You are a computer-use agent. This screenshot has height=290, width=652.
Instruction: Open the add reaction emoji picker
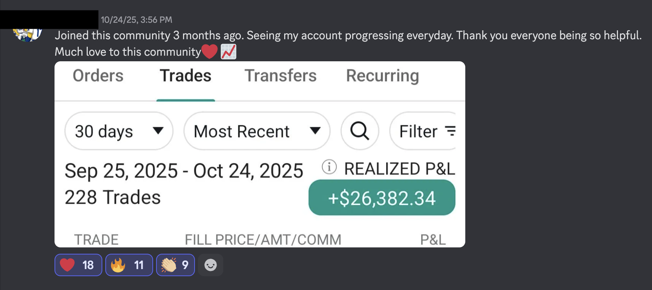pos(211,265)
